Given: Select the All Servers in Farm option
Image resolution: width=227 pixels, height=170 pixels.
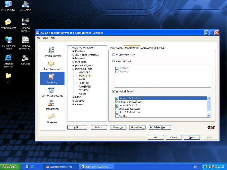Looking at the screenshot, I should tap(113, 55).
